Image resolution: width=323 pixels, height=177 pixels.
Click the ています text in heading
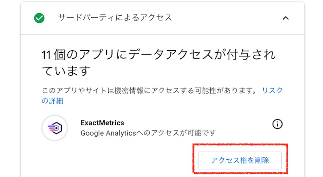tap(66, 71)
